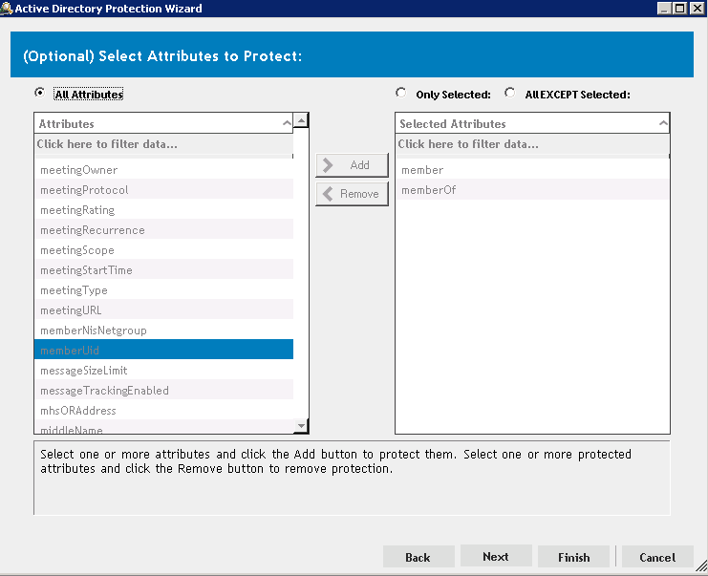Select the All Attributes radio button

(39, 94)
